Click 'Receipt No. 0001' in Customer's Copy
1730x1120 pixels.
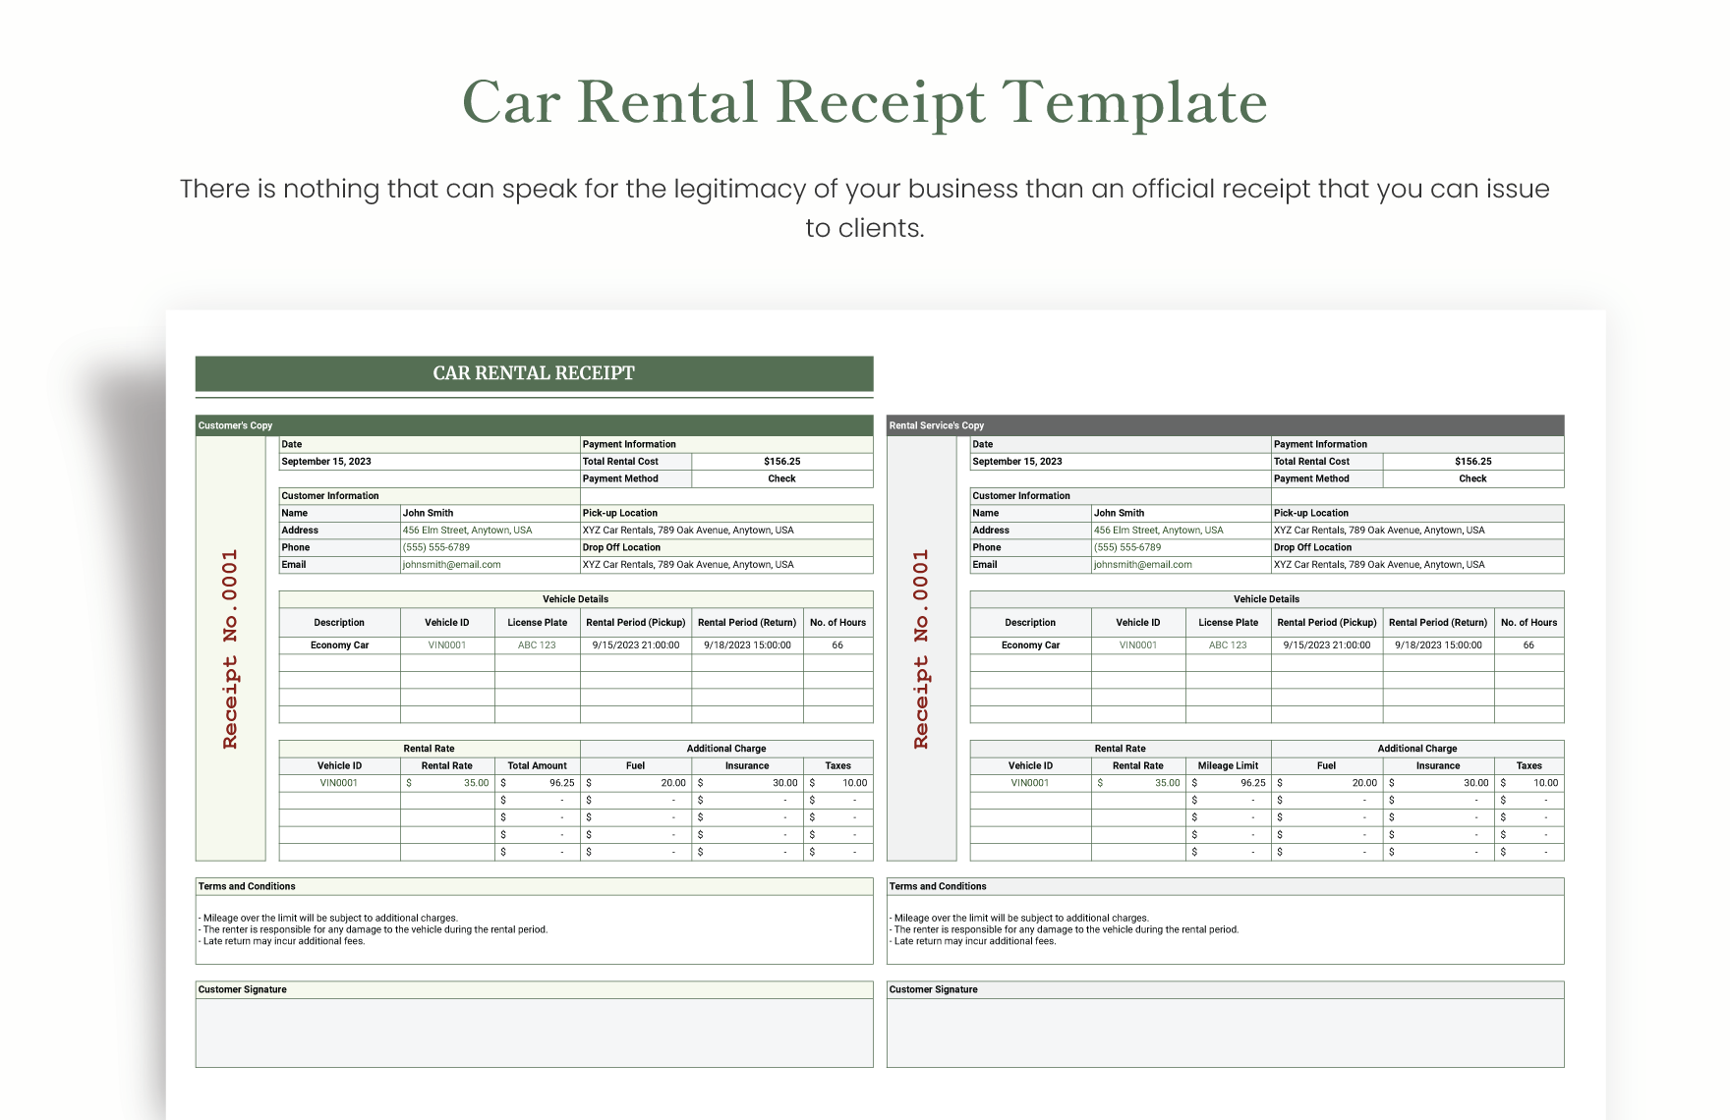click(230, 649)
